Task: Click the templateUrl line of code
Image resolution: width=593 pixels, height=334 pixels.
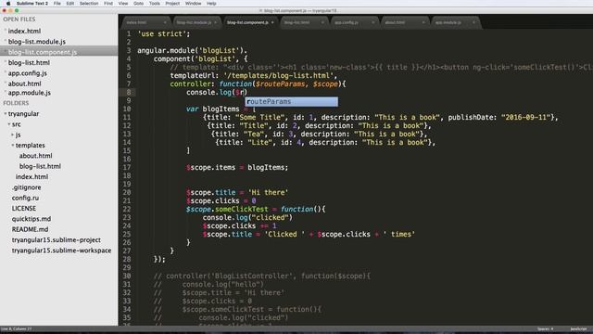Action: (253, 75)
